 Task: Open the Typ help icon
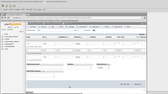coord(46,37)
